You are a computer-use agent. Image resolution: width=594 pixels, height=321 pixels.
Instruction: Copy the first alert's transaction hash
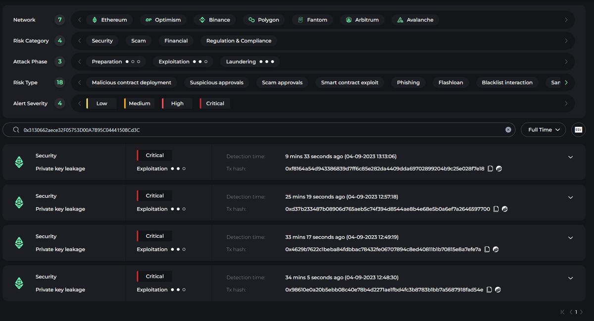490,169
